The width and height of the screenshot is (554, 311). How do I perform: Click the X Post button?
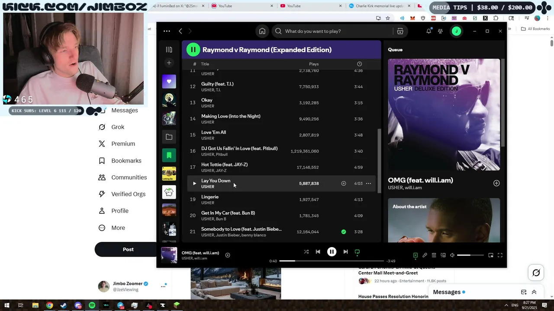click(x=126, y=249)
